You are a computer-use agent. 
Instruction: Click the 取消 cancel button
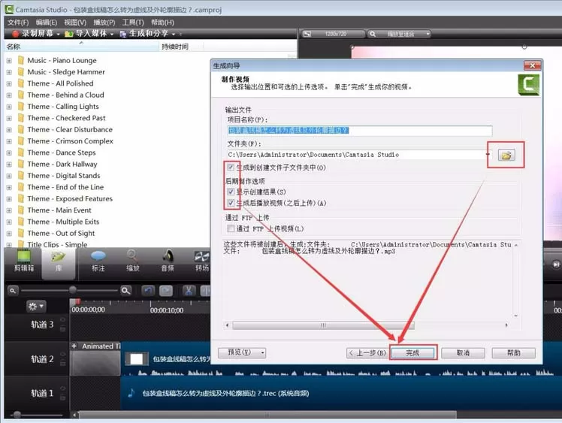463,352
